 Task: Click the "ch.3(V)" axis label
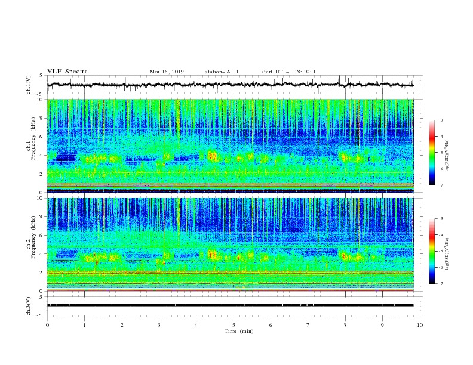(29, 306)
